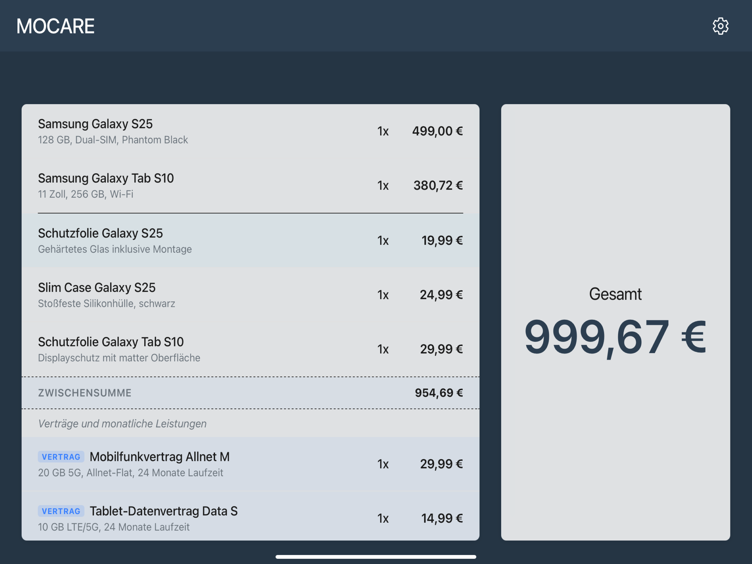Viewport: 752px width, 564px height.
Task: Select the Mobilfunkvertrag Allnet M row
Action: (250, 464)
